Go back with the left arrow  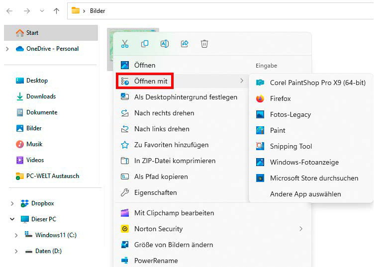point(9,11)
